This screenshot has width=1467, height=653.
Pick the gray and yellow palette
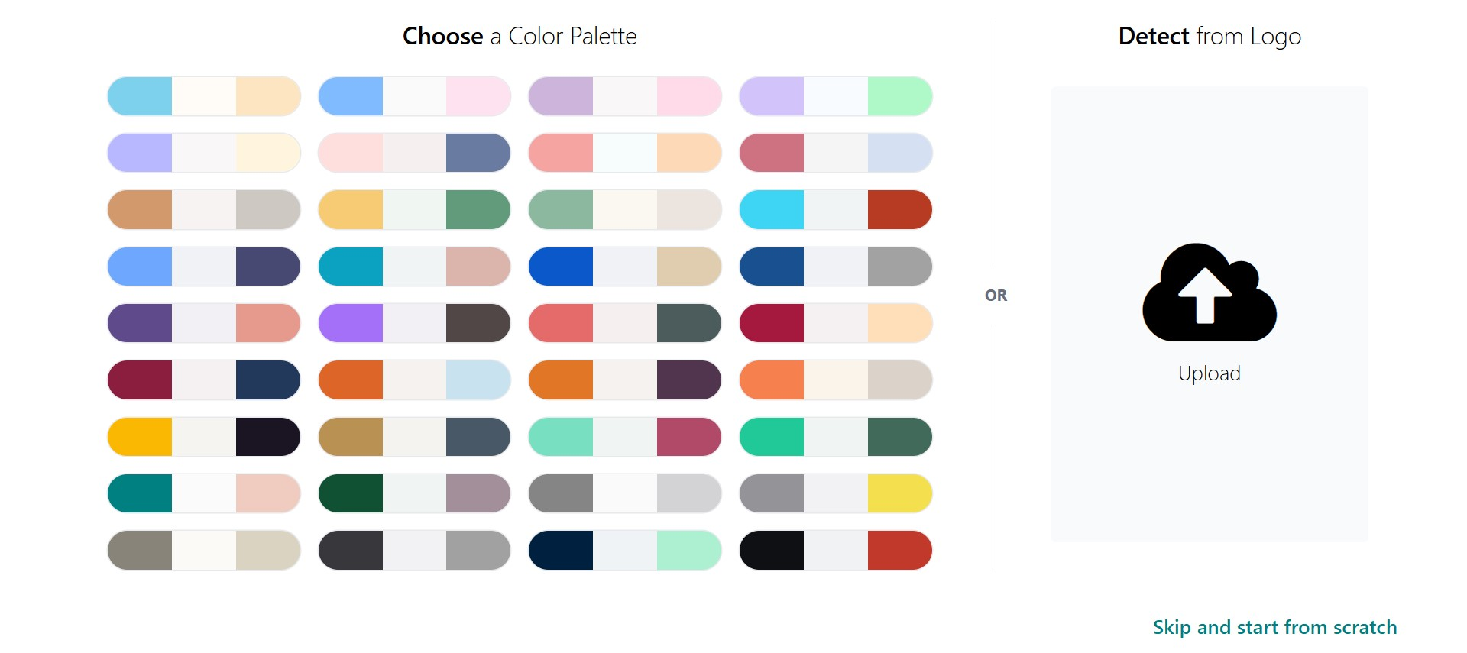pyautogui.click(x=835, y=493)
